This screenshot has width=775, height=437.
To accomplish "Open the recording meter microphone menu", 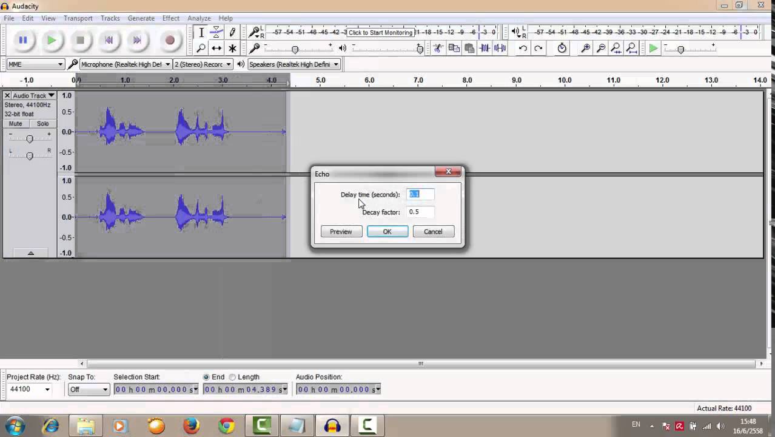I will pos(255,32).
